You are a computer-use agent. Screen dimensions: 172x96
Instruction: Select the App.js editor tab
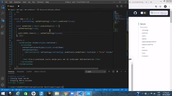[x=13, y=6]
